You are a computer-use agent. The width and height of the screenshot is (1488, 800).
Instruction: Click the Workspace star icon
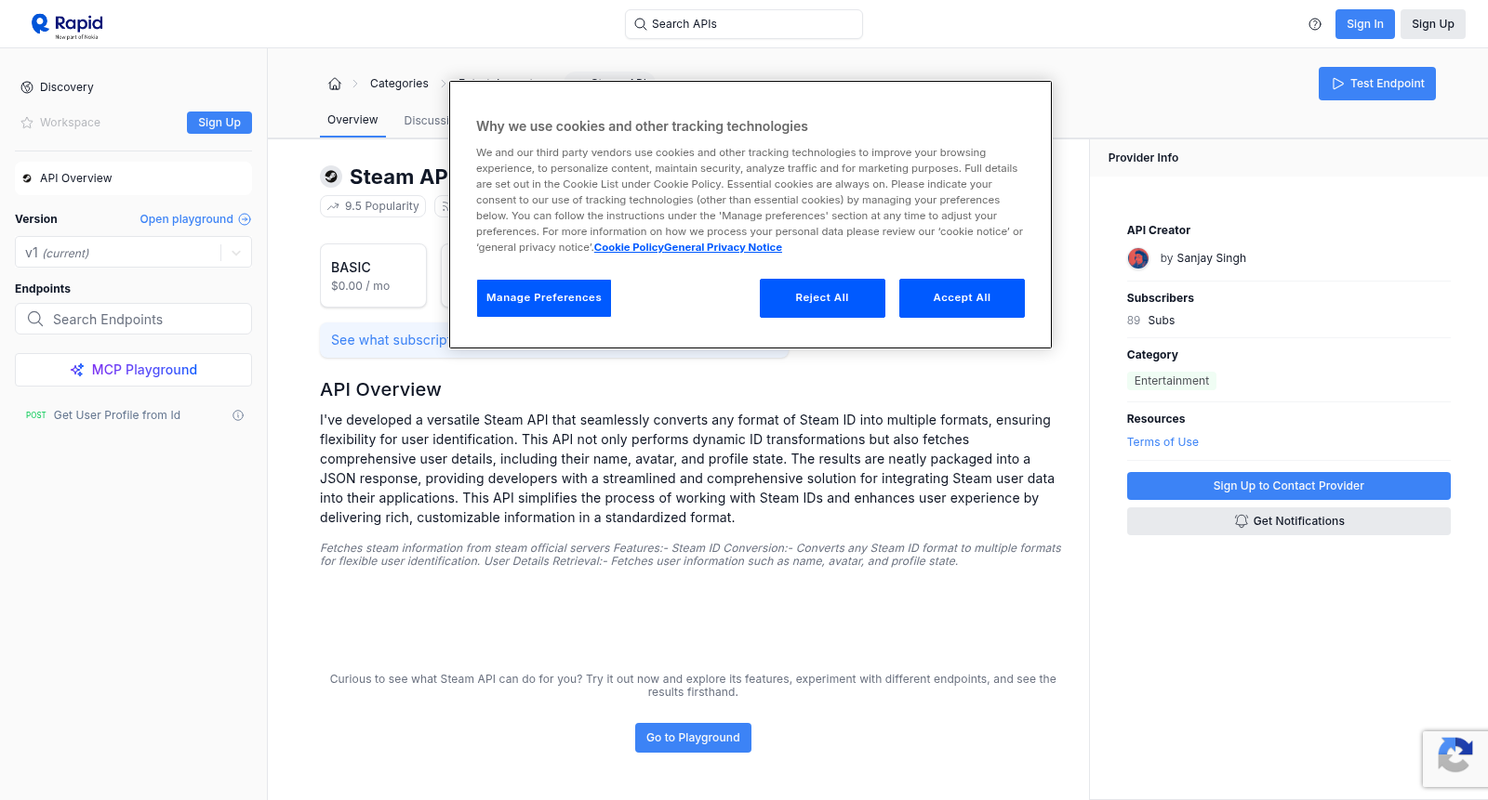(x=27, y=123)
